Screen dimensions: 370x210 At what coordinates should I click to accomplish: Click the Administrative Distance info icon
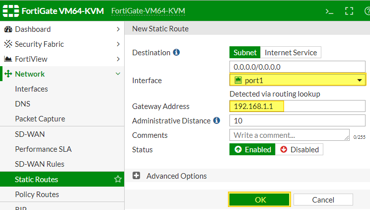217,120
